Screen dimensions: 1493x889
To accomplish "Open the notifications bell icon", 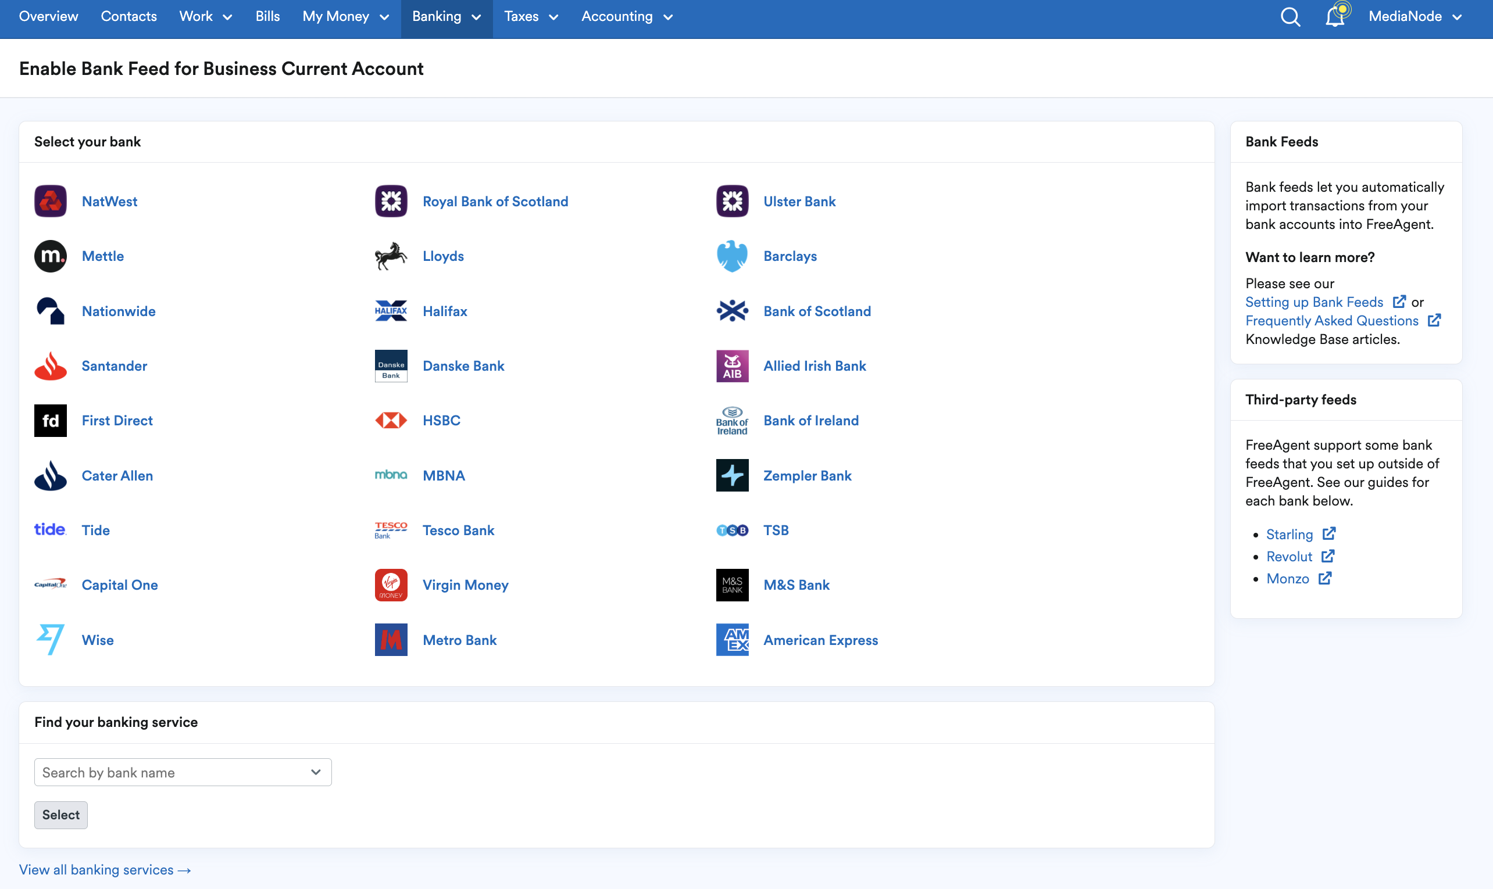I will tap(1335, 16).
